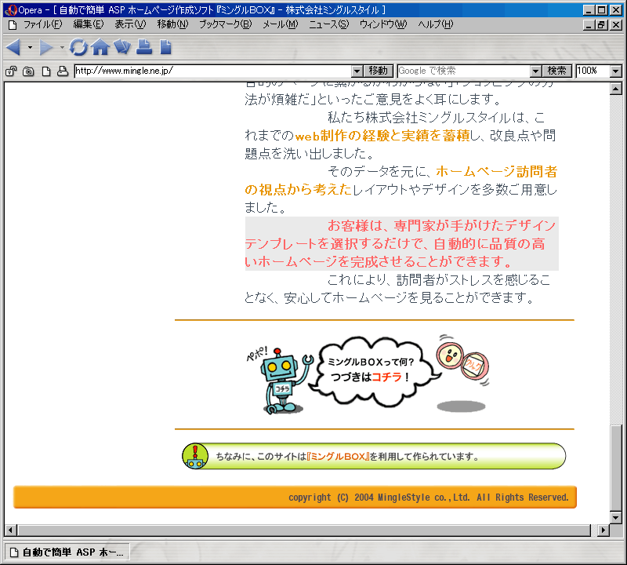Open the hotlist books icon in toolbar
This screenshot has height=565, width=627.
122,46
